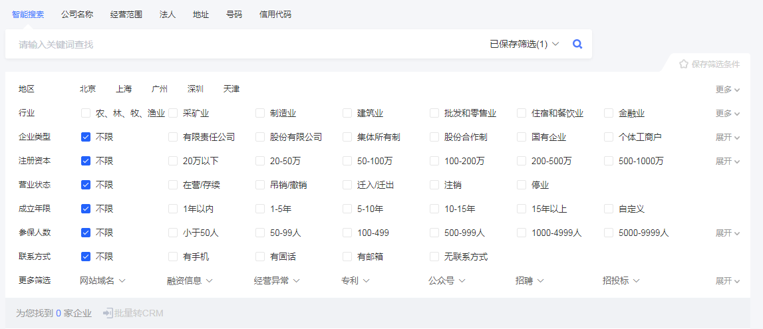Screen dimensions: 763x329
Task: Check the 有手机 contact checkbox
Action: (173, 257)
